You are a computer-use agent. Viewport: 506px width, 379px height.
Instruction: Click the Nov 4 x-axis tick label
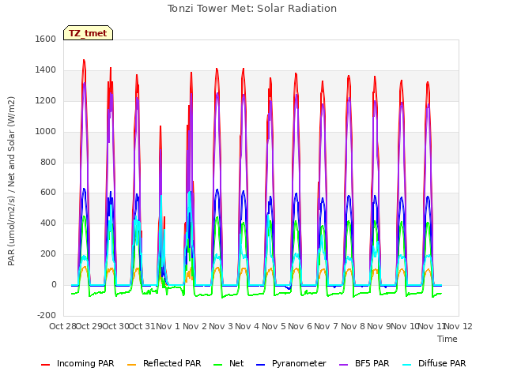[x=247, y=326]
